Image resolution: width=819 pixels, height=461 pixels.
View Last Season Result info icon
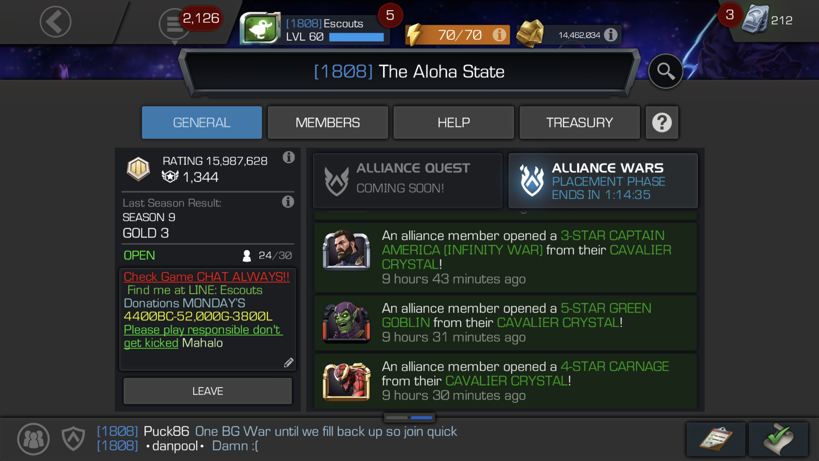pyautogui.click(x=288, y=202)
